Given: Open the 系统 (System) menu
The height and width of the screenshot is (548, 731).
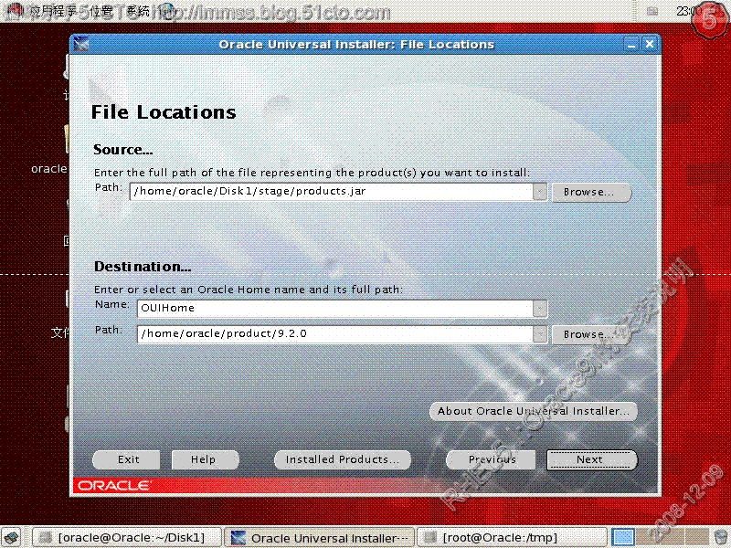Looking at the screenshot, I should (x=138, y=10).
